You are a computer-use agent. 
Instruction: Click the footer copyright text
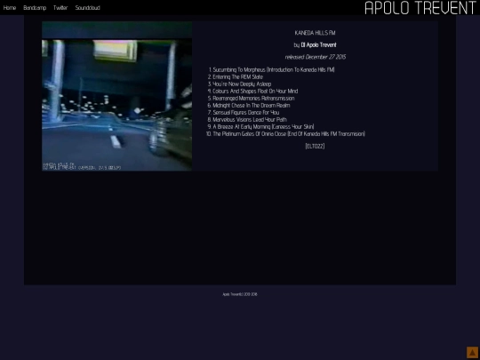tap(240, 294)
